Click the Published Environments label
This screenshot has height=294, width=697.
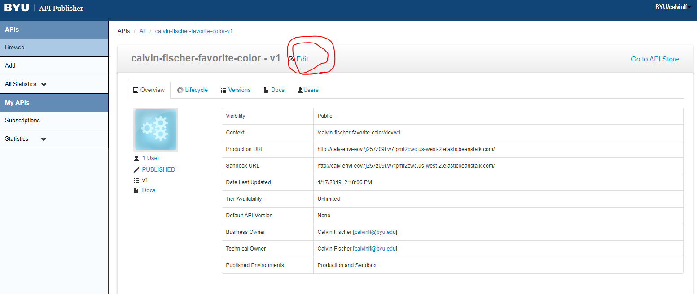[255, 265]
